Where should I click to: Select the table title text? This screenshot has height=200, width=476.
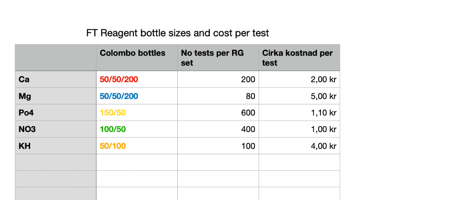[x=178, y=33]
